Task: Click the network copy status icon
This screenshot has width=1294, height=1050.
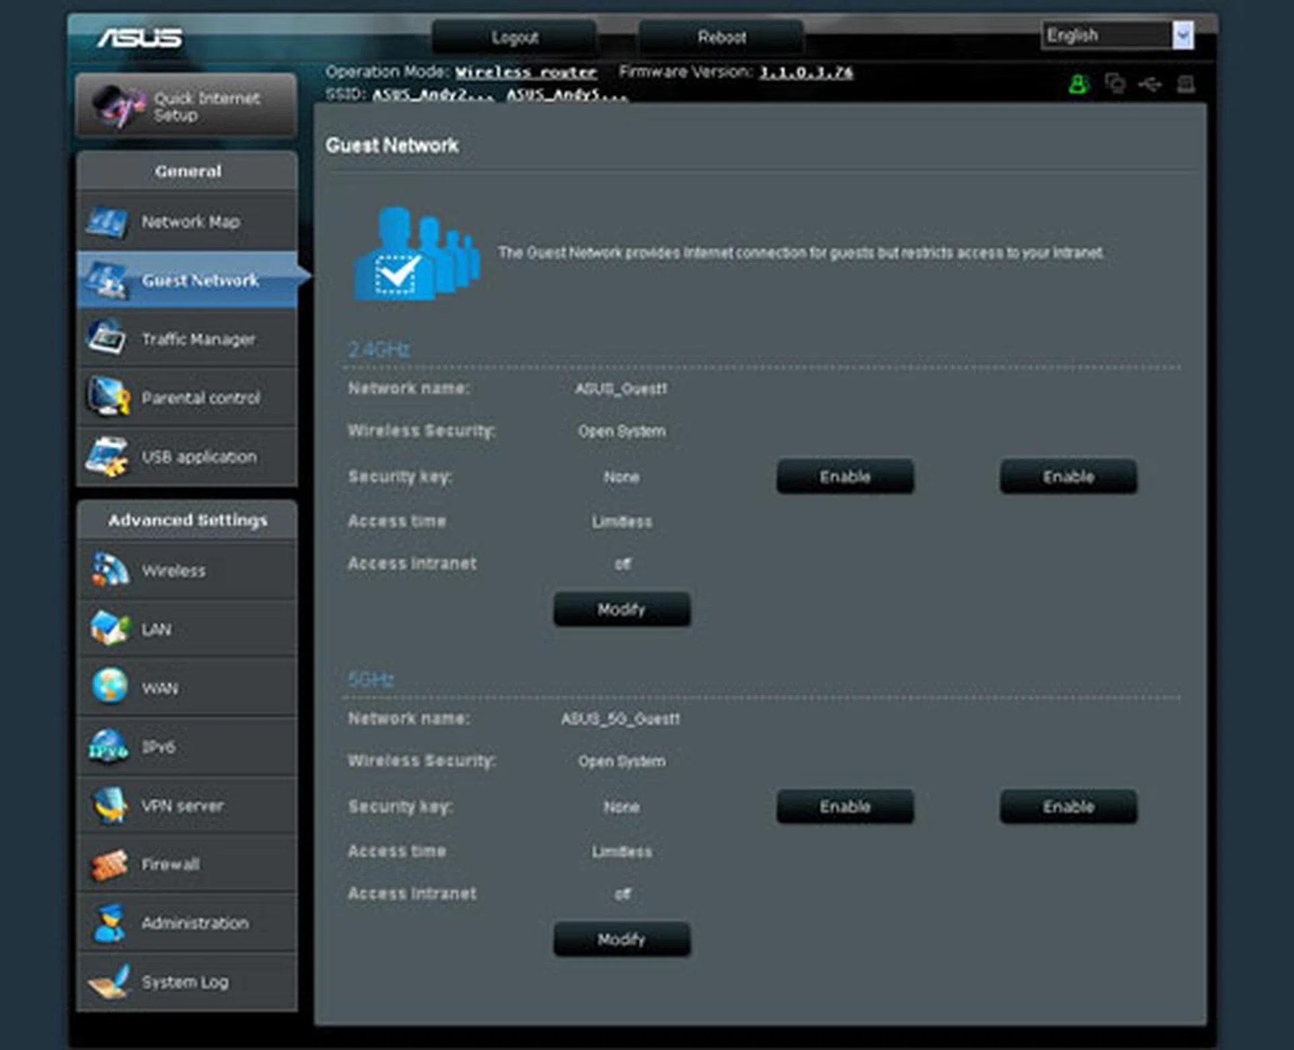Action: coord(1115,84)
